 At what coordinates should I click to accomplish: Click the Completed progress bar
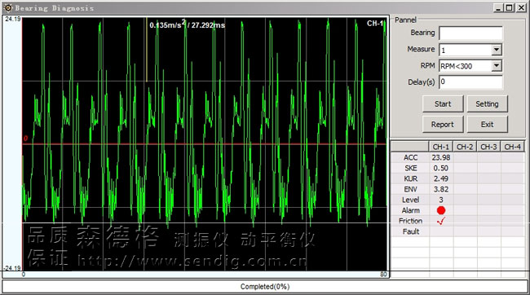click(x=265, y=287)
